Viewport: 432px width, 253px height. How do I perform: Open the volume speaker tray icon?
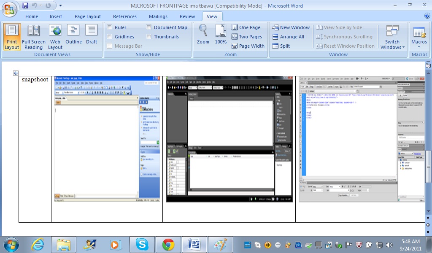389,245
